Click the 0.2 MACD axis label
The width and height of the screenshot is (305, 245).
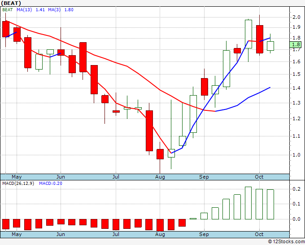click(296, 189)
